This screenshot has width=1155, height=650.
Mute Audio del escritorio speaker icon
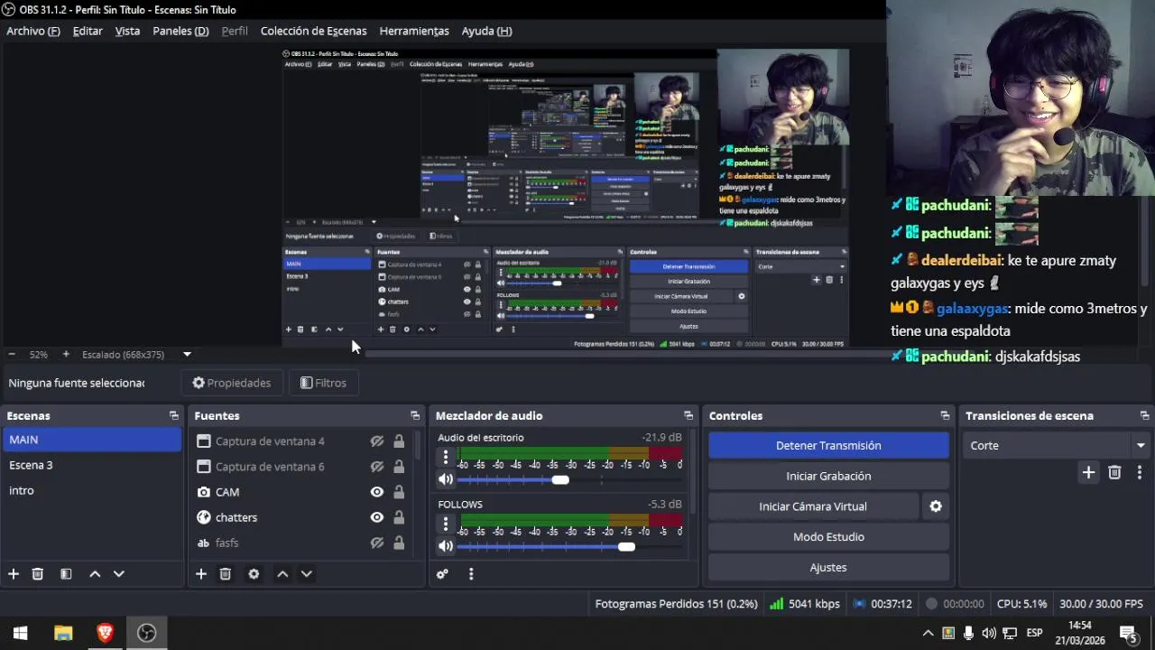[x=446, y=480]
